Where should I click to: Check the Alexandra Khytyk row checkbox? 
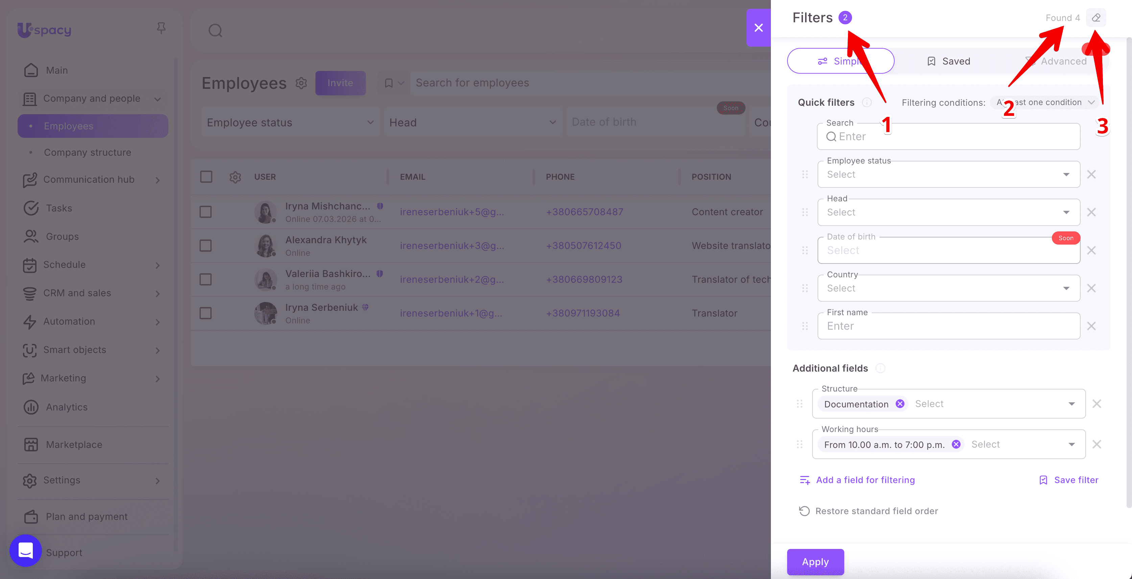click(206, 246)
